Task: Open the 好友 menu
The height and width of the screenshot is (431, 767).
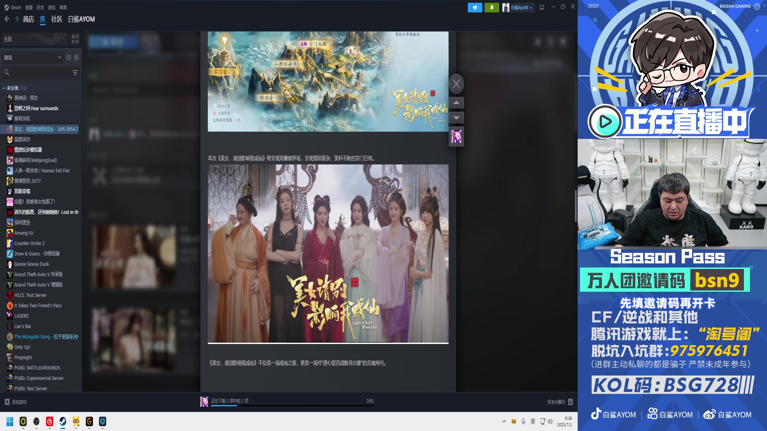Action: click(40, 7)
